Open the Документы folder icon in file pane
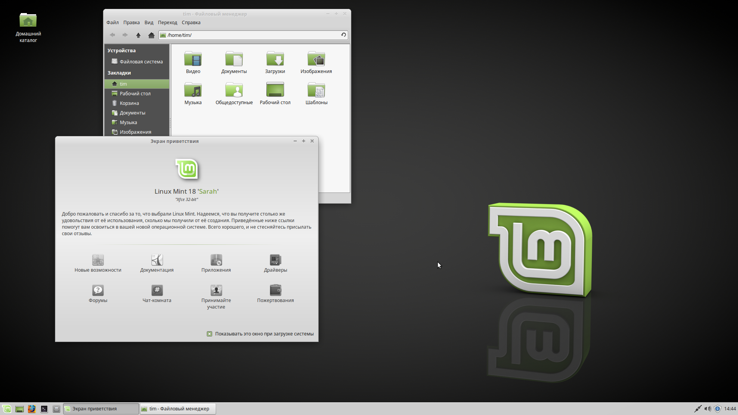The width and height of the screenshot is (738, 415). (x=234, y=62)
